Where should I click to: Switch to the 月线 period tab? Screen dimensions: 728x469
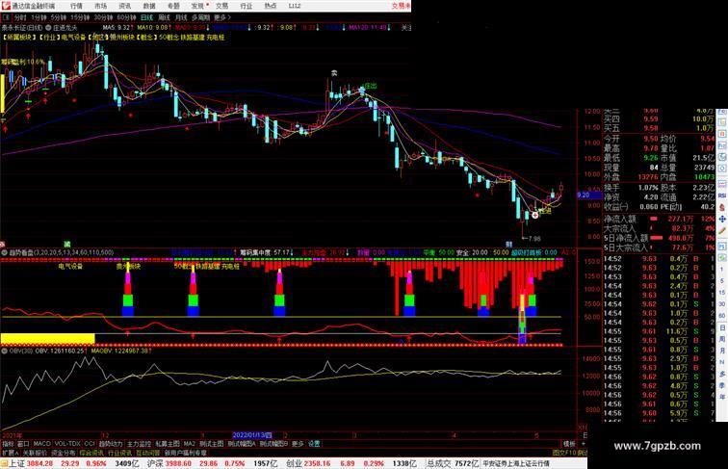[182, 17]
